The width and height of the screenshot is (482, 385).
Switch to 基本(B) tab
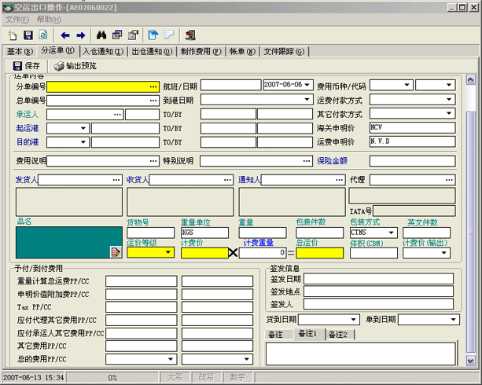(x=20, y=51)
